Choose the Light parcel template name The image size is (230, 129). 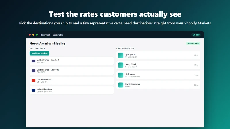130,54
